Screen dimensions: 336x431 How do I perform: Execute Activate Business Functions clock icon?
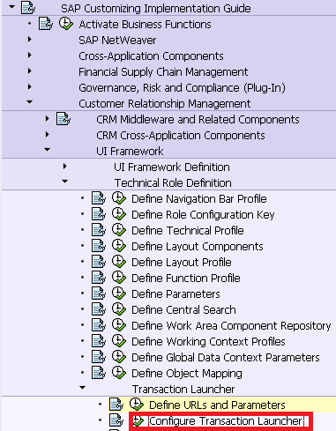66,24
